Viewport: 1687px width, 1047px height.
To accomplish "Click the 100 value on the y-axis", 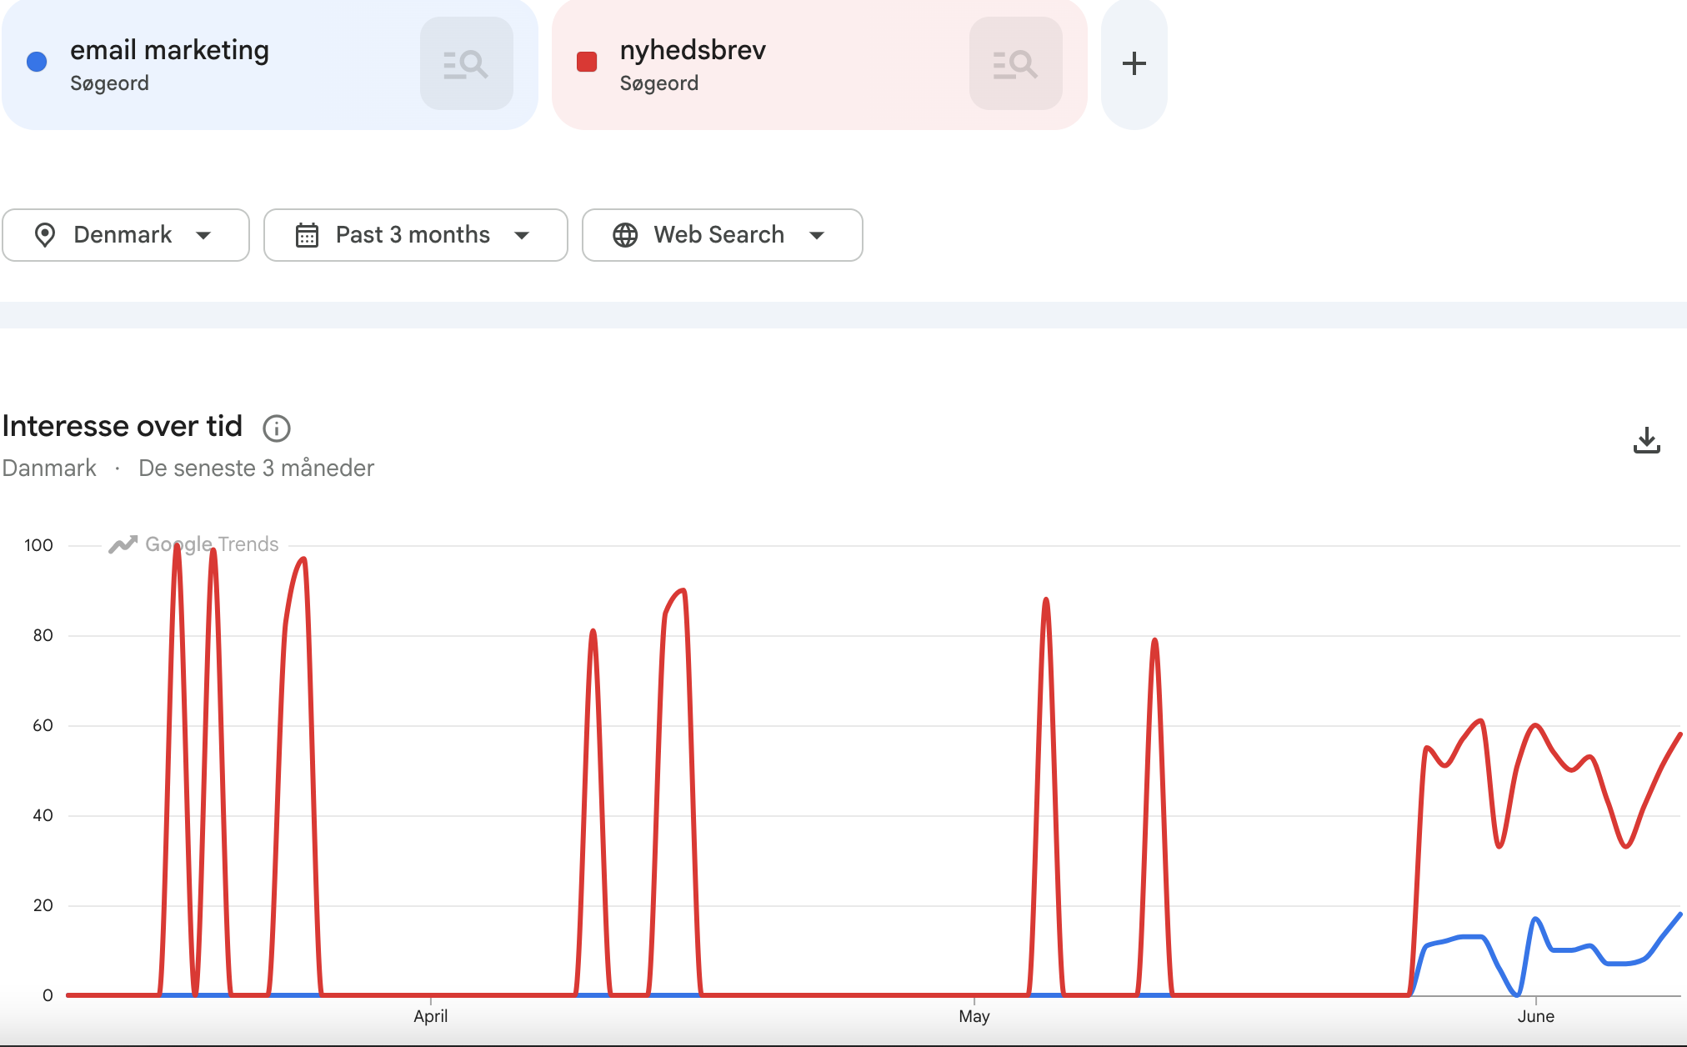I will 38,545.
